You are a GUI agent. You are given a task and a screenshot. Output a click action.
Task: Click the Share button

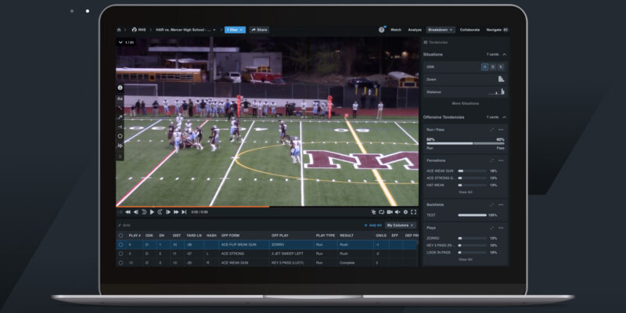pos(260,30)
